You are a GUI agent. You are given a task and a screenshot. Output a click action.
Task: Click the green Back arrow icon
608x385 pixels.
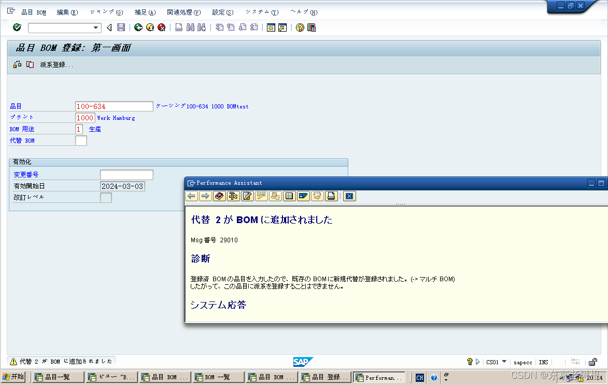click(x=137, y=27)
